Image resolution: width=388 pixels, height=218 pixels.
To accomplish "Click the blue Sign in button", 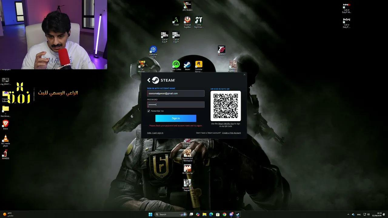I will tap(176, 118).
